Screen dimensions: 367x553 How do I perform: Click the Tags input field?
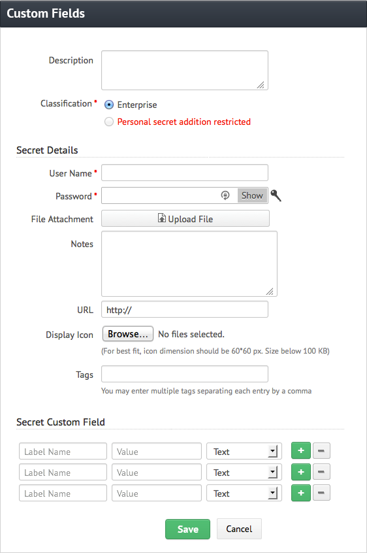point(185,374)
